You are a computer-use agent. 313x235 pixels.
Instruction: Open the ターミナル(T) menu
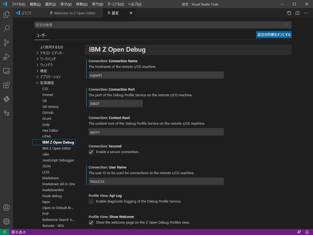click(x=116, y=4)
